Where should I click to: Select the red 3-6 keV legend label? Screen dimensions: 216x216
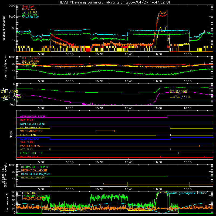(x=28, y=6)
